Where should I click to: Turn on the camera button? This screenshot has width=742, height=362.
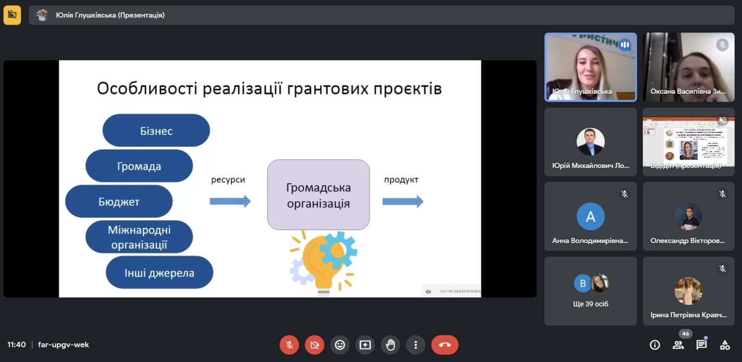tap(314, 345)
